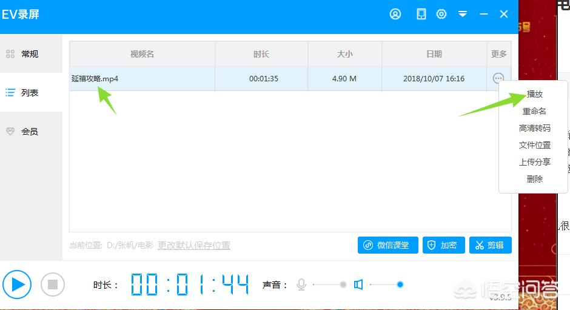Image resolution: width=570 pixels, height=310 pixels.
Task: Adjust the speaker volume slider
Action: point(387,285)
